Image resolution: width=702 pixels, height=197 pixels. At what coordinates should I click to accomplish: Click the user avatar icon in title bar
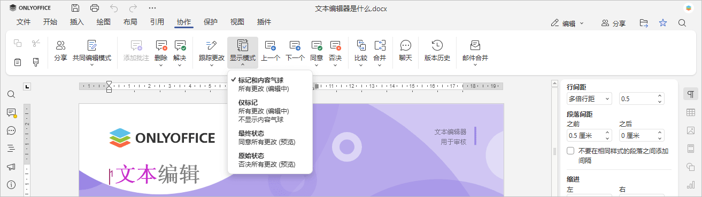[x=689, y=8]
